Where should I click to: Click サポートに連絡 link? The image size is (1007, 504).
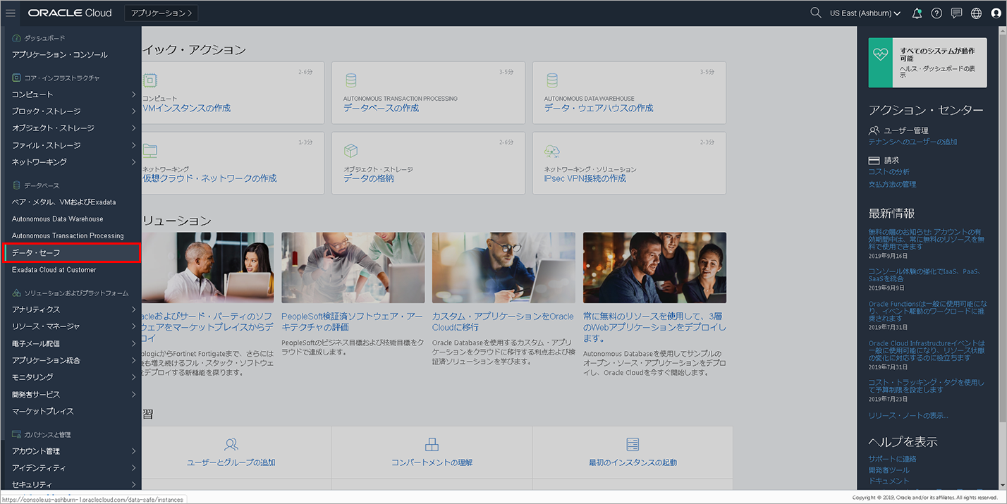pyautogui.click(x=893, y=459)
